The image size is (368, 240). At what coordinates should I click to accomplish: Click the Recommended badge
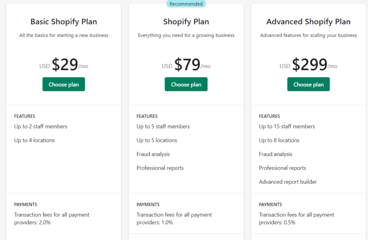[x=186, y=4]
